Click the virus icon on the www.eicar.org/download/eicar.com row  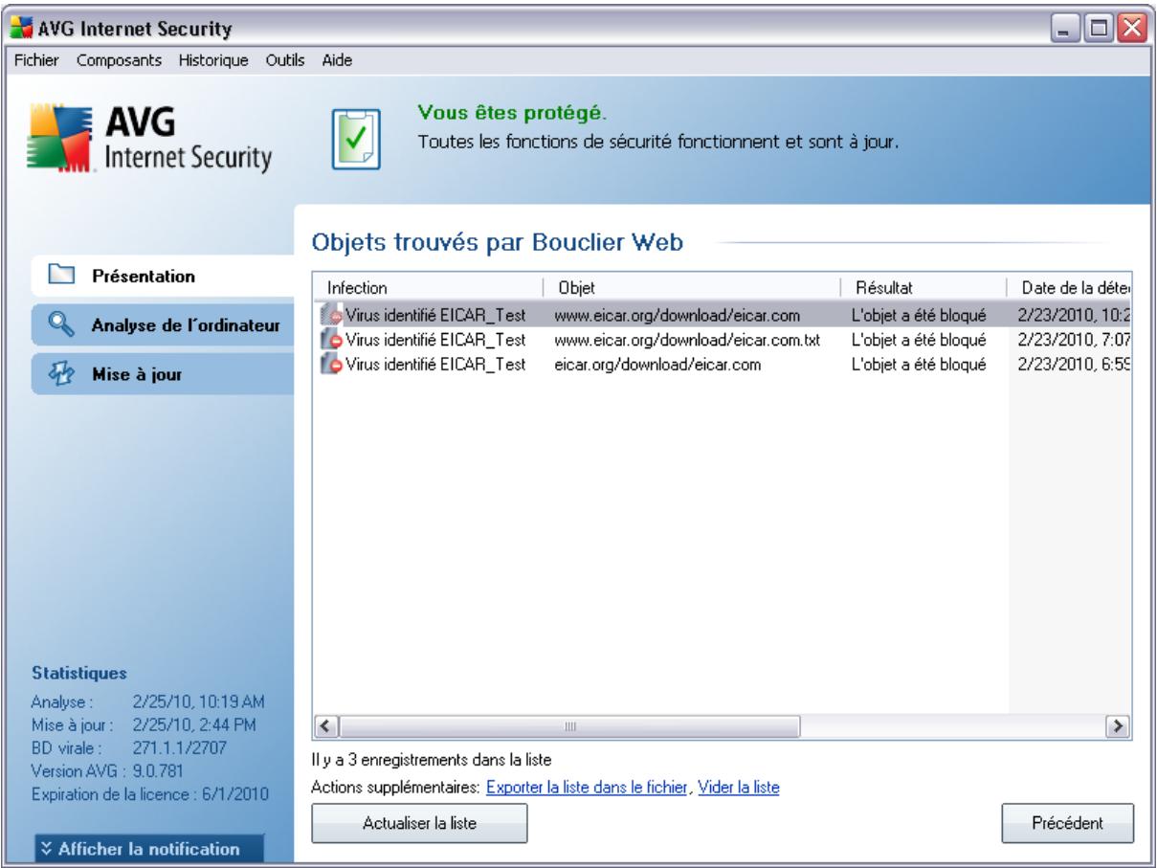pos(334,314)
